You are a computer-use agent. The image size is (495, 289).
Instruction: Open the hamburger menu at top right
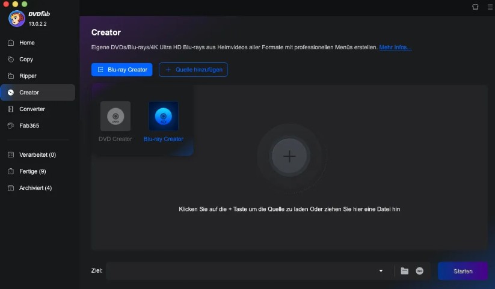(490, 7)
